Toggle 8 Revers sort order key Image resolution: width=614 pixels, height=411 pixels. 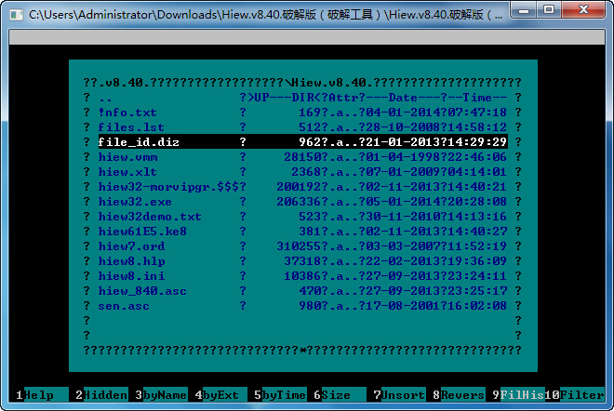point(459,395)
